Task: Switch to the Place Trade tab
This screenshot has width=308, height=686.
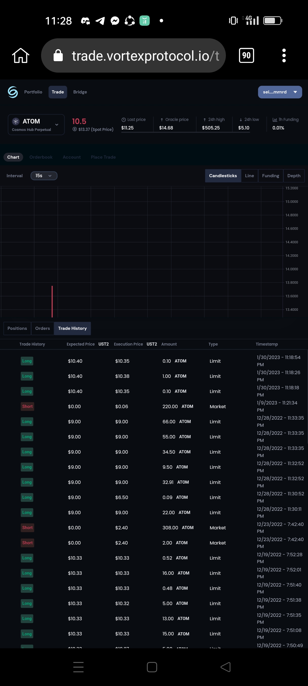Action: point(103,157)
